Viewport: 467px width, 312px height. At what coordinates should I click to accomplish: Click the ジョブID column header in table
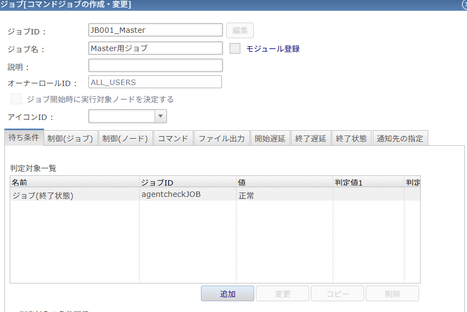187,182
